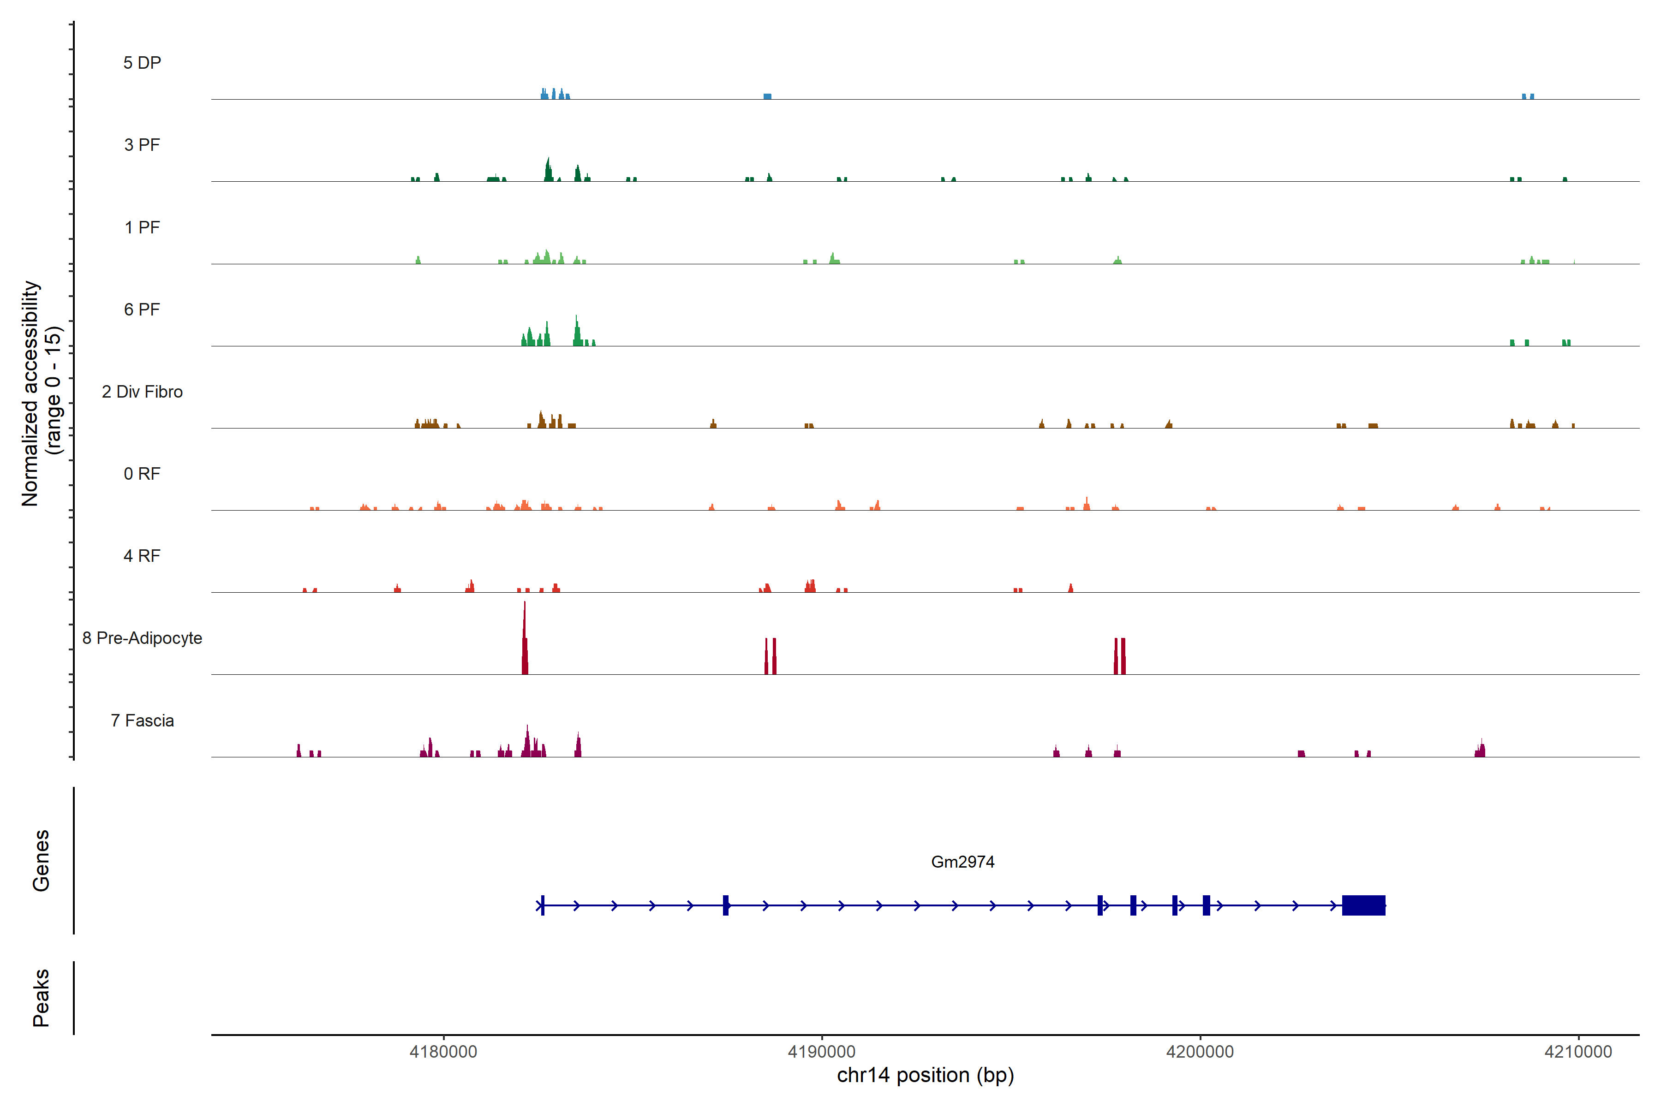The image size is (1661, 1107).
Task: Click the 8 Pre-Adipocyte track label
Action: pos(142,638)
